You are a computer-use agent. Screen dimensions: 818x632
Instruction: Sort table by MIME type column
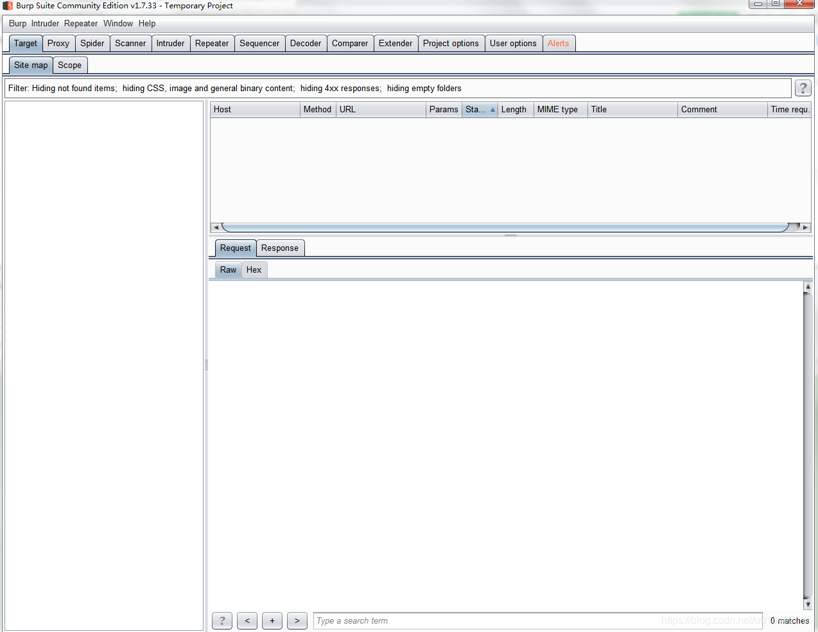click(561, 110)
